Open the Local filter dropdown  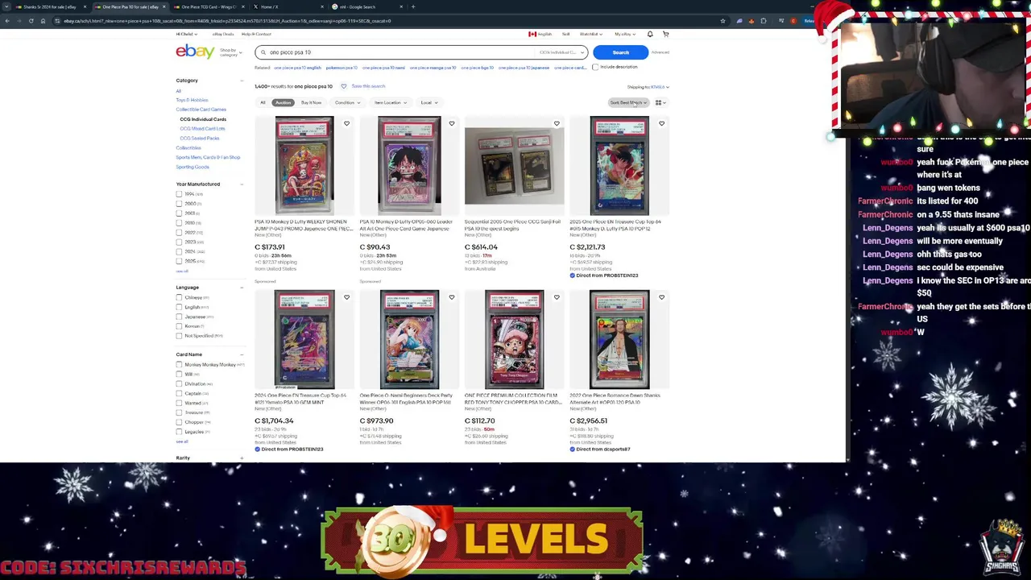click(x=428, y=102)
